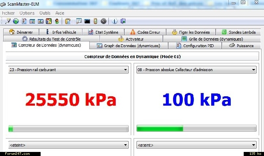Open the clipboard report toolbar icon
Screen dimensions: 264x156
click(68, 21)
